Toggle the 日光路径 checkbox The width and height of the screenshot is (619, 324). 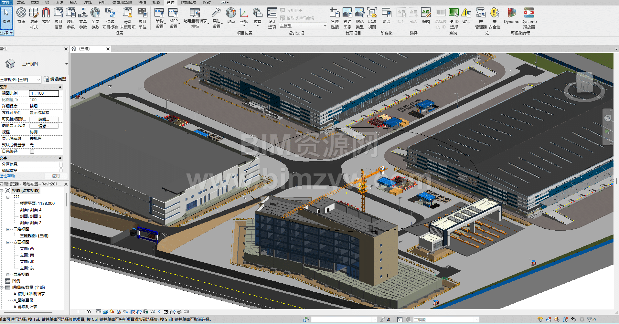[32, 152]
